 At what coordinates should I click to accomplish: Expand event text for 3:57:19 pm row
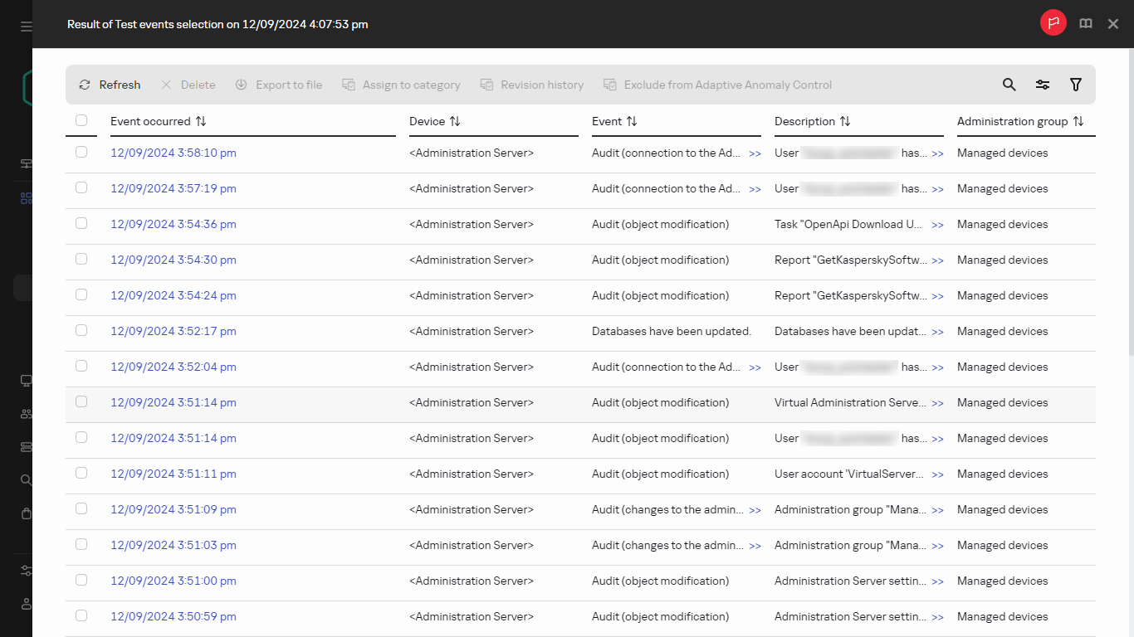pos(755,189)
